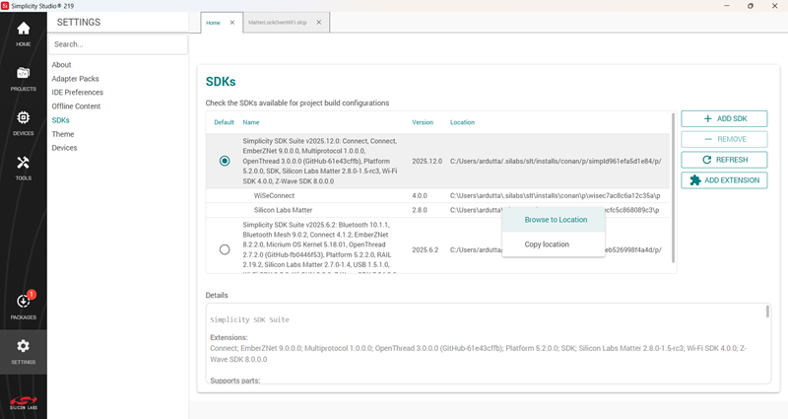The height and width of the screenshot is (419, 788).
Task: Click the Silicon Labs logo
Action: pos(23,403)
